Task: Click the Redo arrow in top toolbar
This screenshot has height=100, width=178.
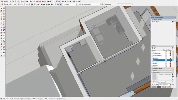Action: click(x=24, y=1)
